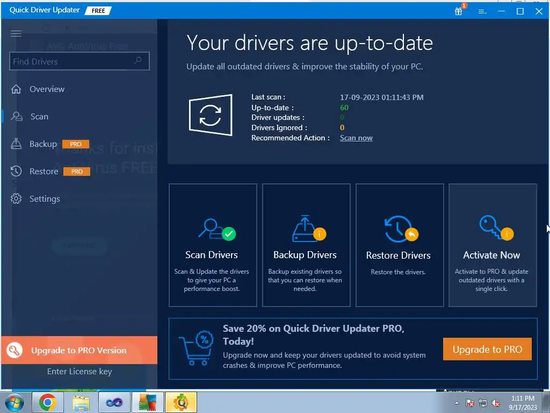Click the FREE edition label in title bar
This screenshot has width=550, height=413.
[x=98, y=11]
